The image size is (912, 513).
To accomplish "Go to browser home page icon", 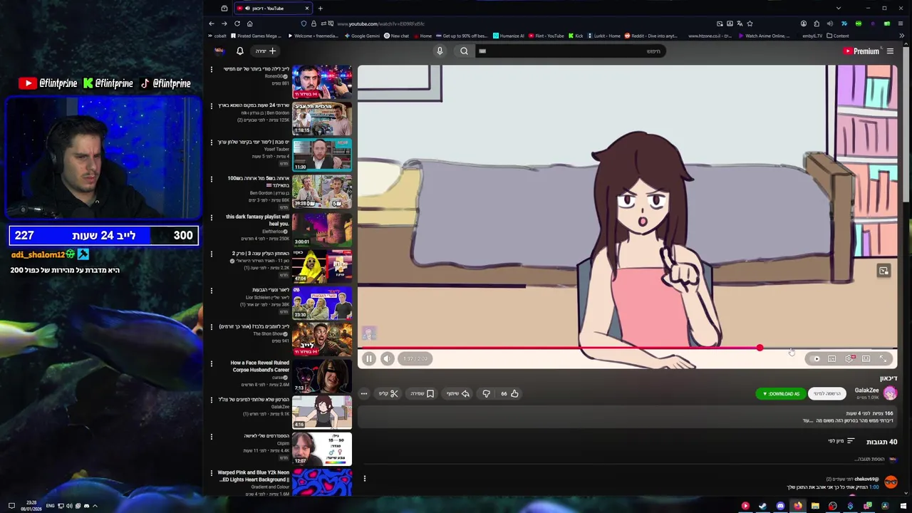I will (x=250, y=24).
